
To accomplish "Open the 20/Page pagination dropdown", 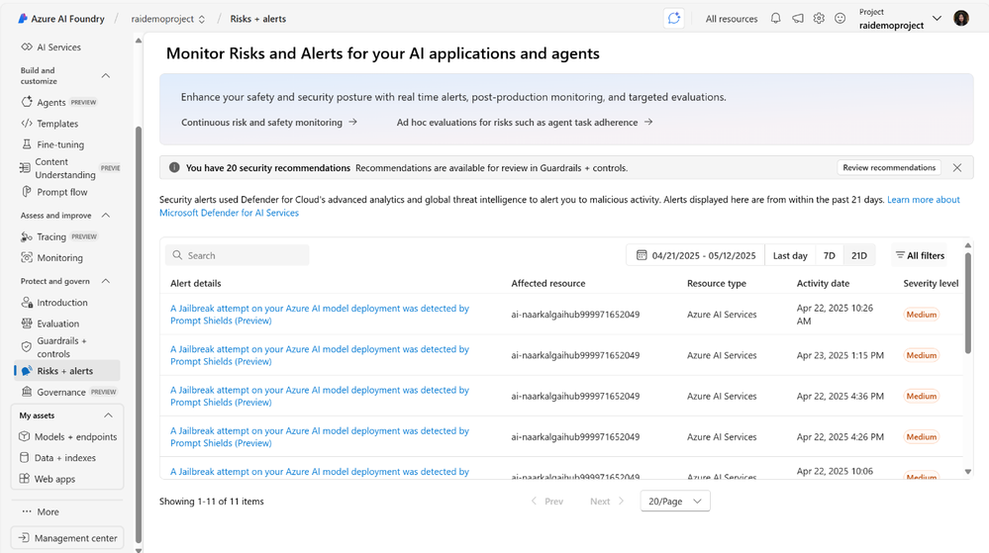I will pos(675,502).
